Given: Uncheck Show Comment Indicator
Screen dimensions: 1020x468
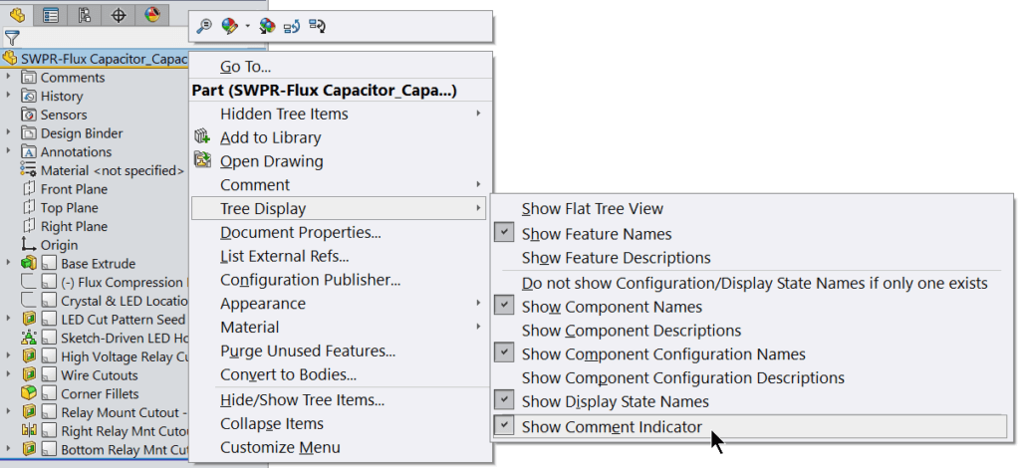Looking at the screenshot, I should pos(612,427).
